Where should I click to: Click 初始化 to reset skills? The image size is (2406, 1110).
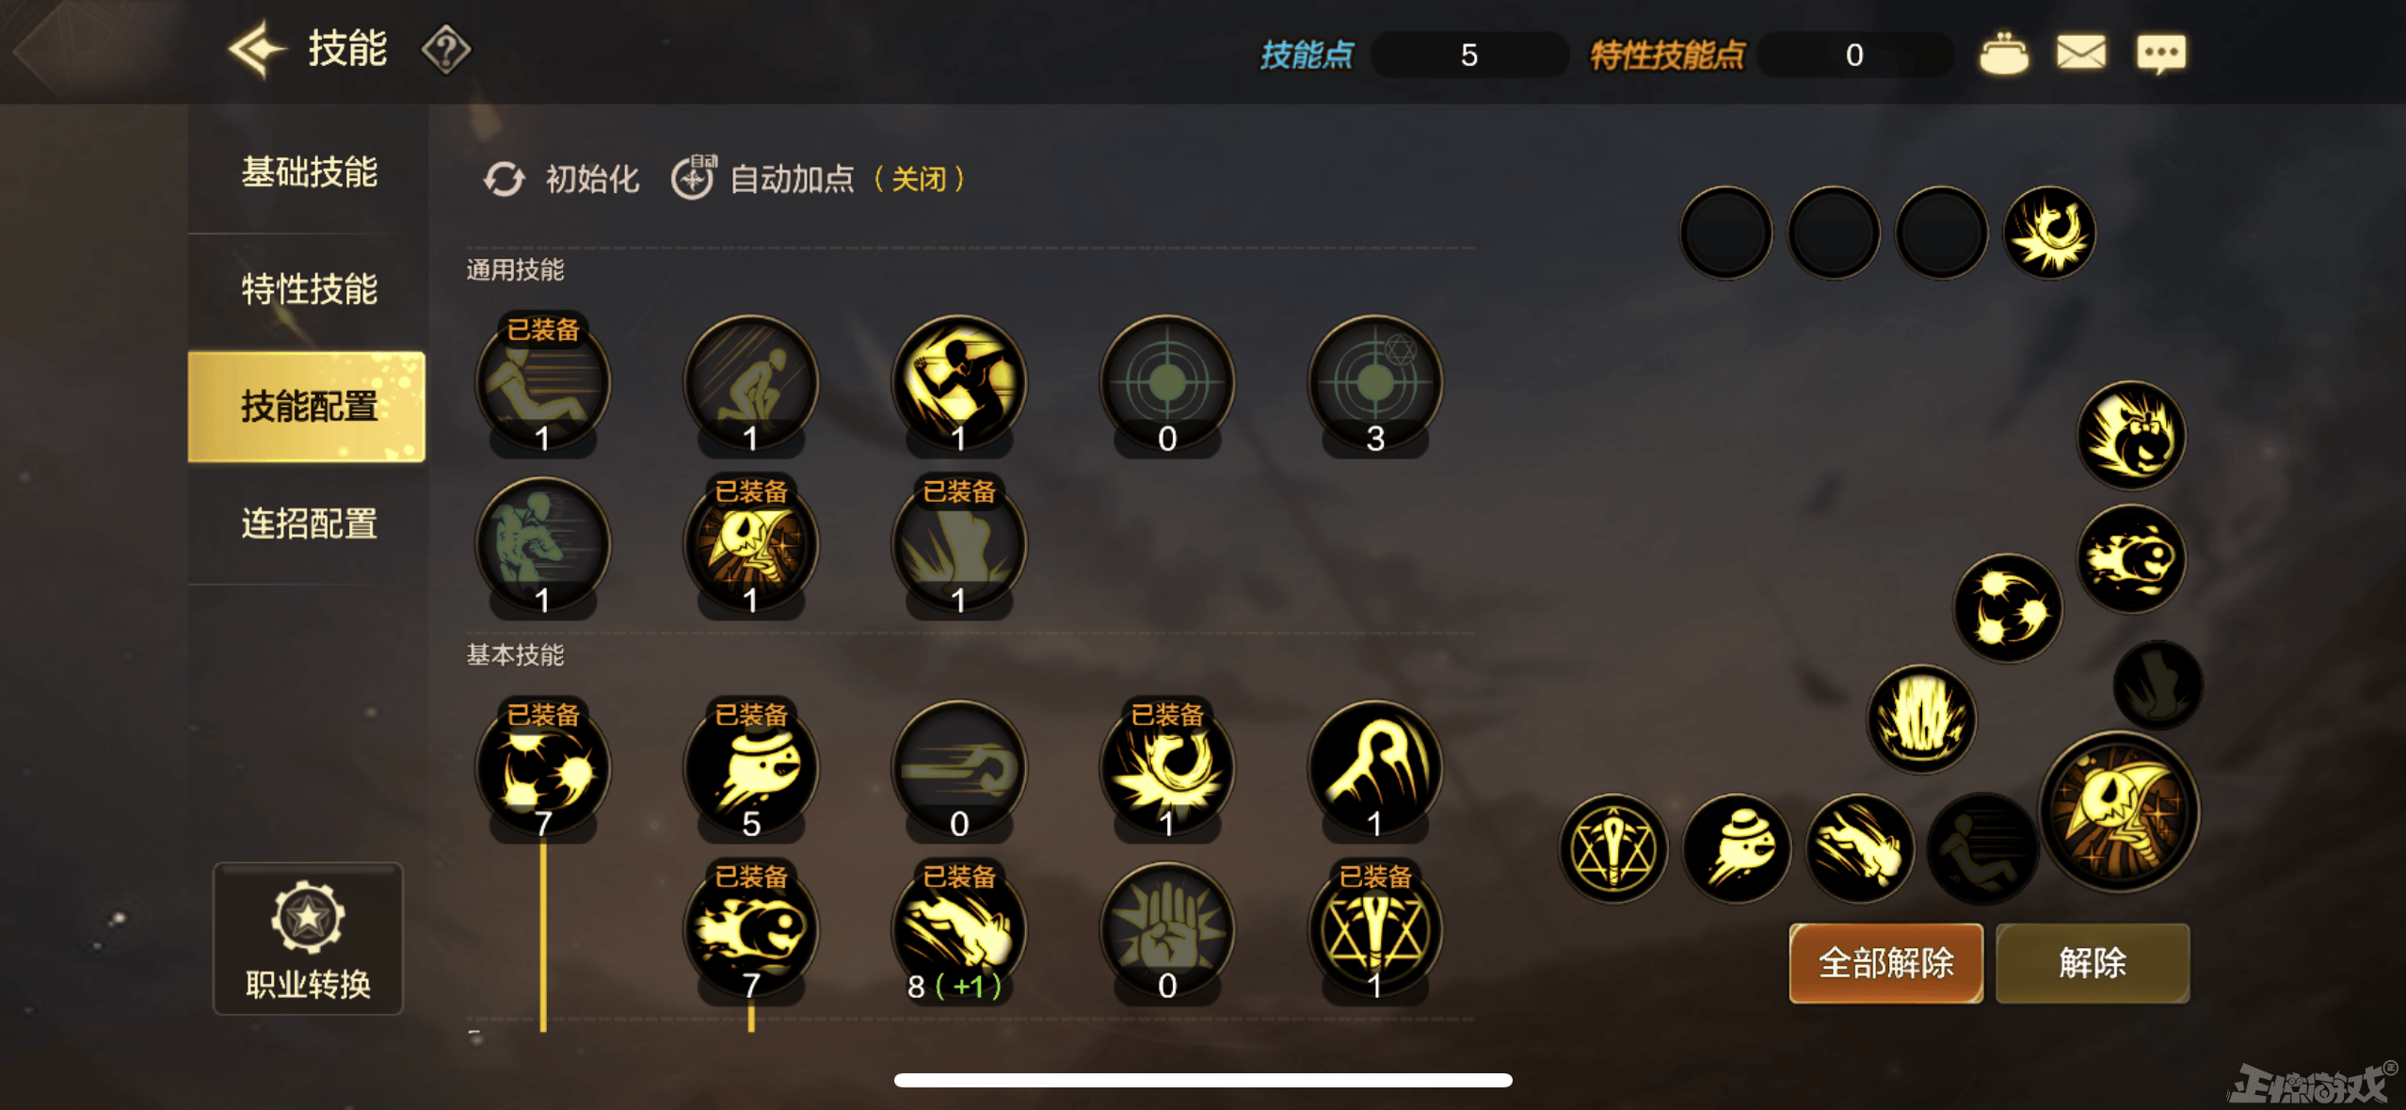[x=562, y=178]
